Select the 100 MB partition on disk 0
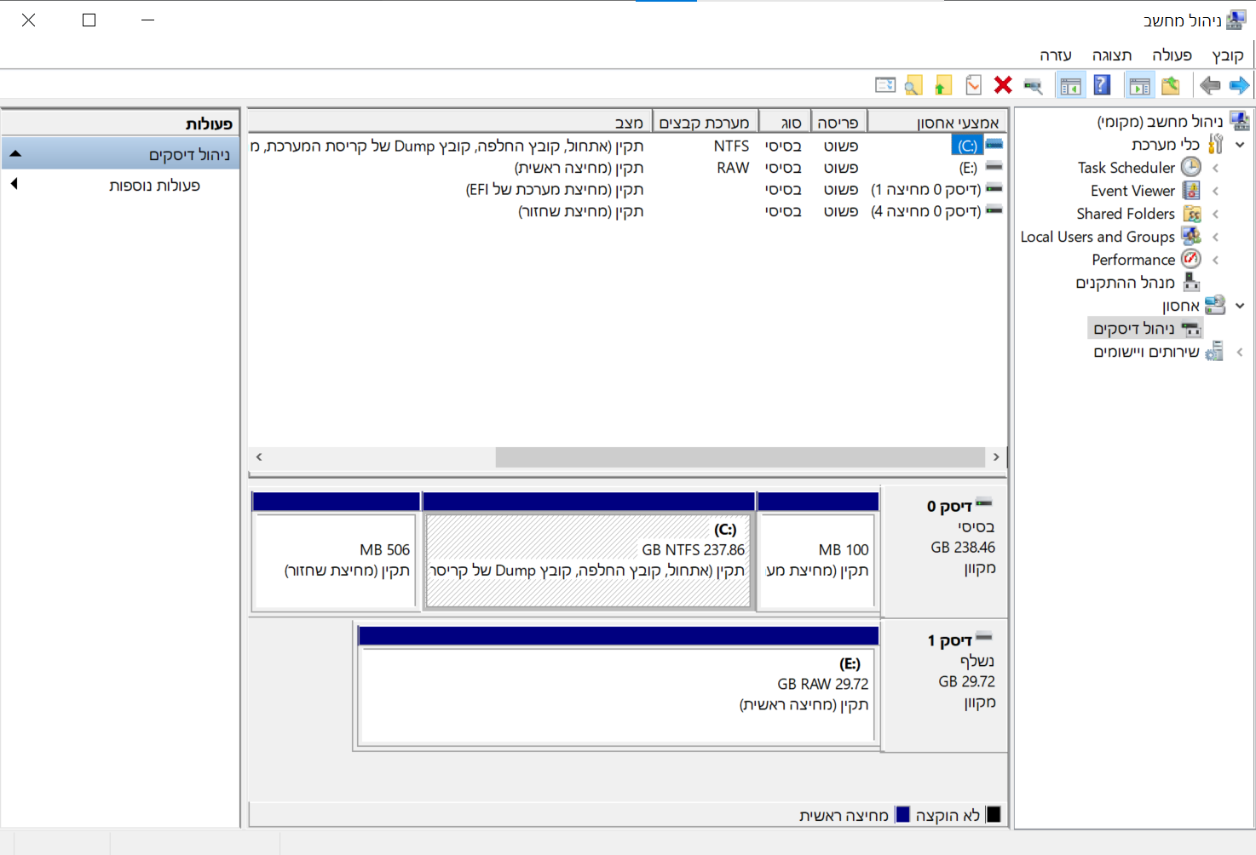This screenshot has height=855, width=1256. point(817,552)
